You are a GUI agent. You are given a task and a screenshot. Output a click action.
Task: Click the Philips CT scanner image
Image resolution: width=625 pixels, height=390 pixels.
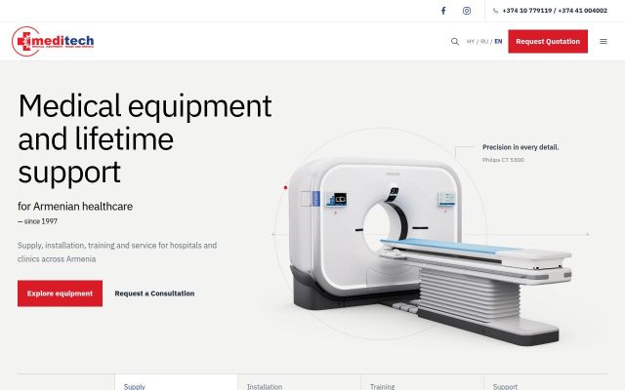[x=431, y=251]
